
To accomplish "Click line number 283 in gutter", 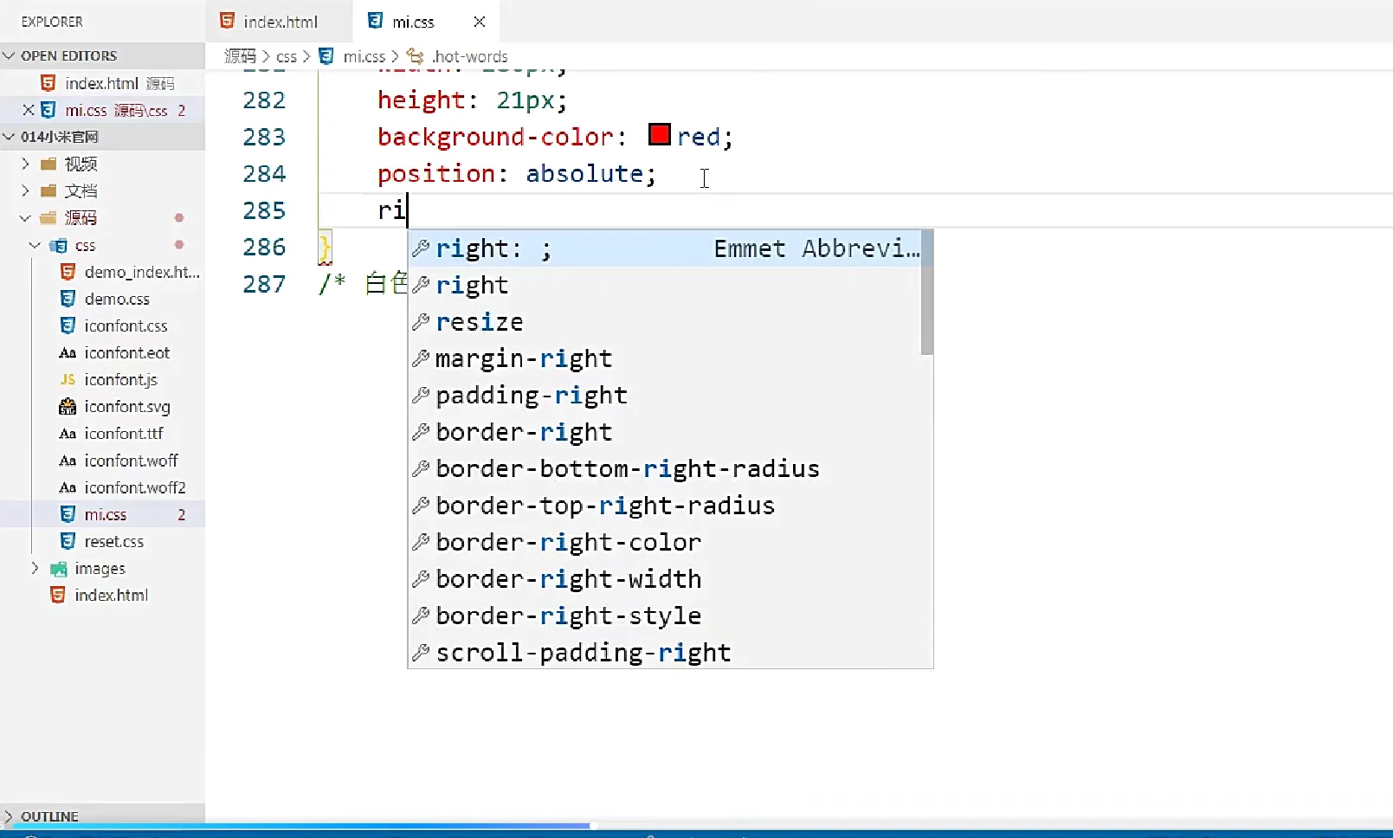I will pos(264,137).
